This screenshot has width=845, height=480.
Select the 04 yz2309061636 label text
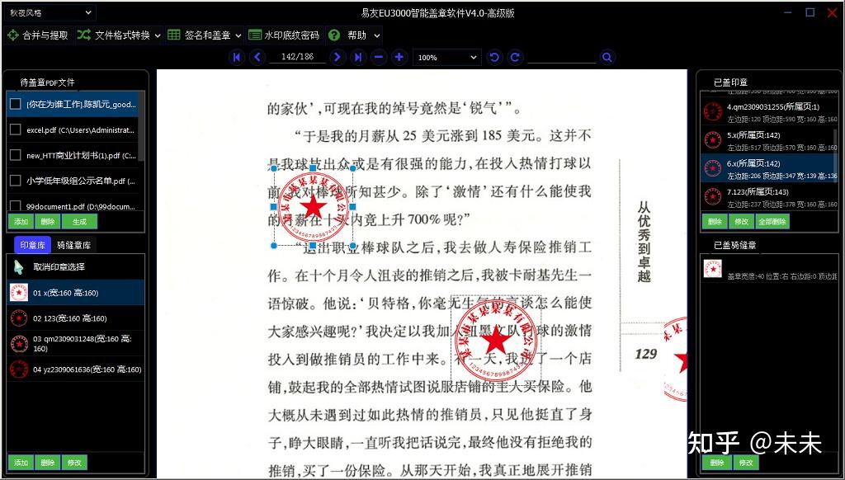point(87,369)
